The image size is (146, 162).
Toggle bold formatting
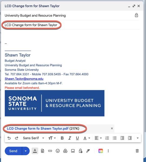click(x=62, y=138)
